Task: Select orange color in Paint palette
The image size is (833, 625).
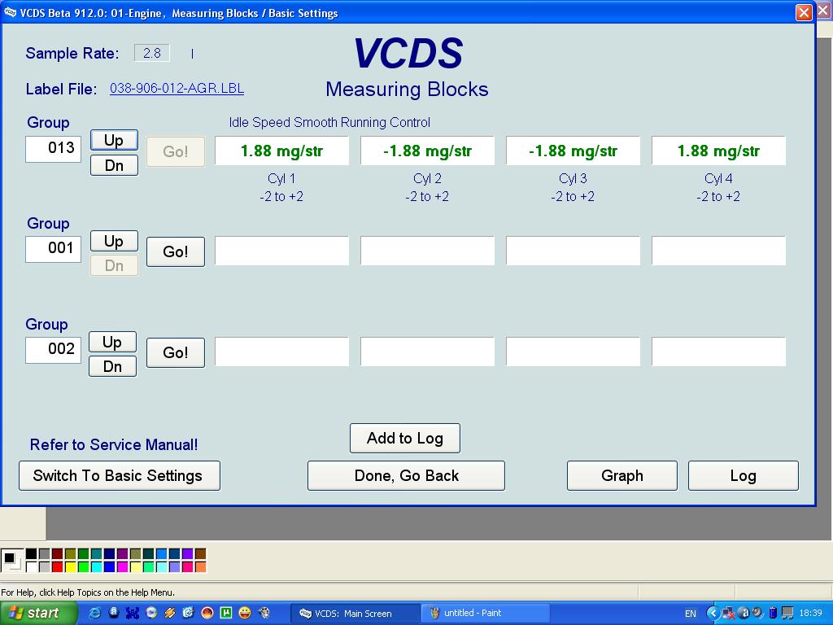Action: (200, 566)
